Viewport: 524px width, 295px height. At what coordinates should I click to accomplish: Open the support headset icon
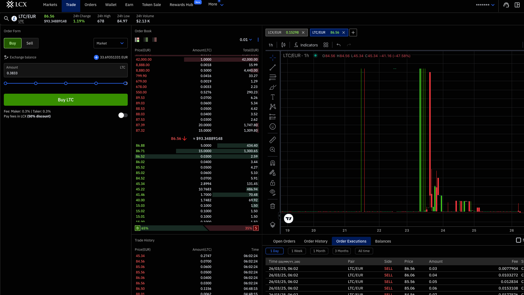pyautogui.click(x=506, y=5)
